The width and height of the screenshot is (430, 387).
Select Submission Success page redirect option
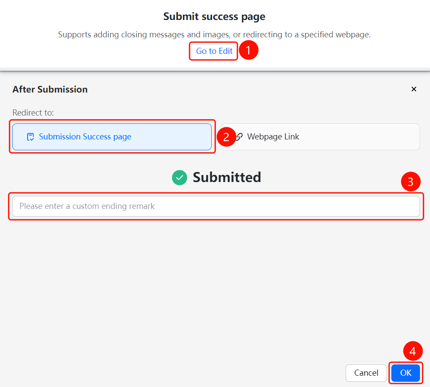pos(112,137)
